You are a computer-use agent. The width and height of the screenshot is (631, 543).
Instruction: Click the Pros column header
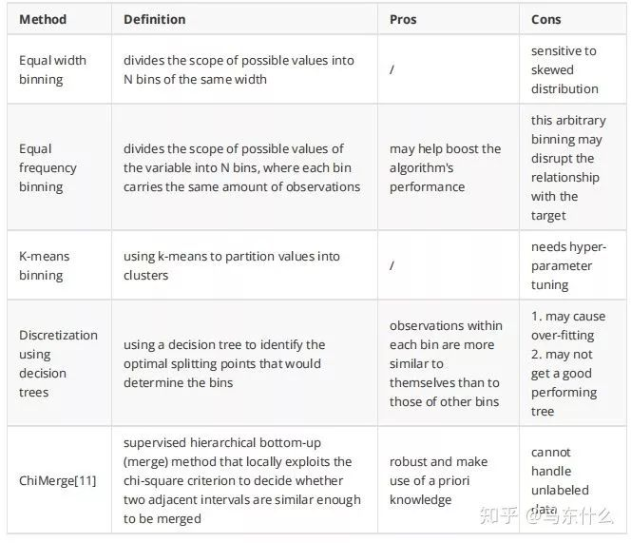(403, 19)
